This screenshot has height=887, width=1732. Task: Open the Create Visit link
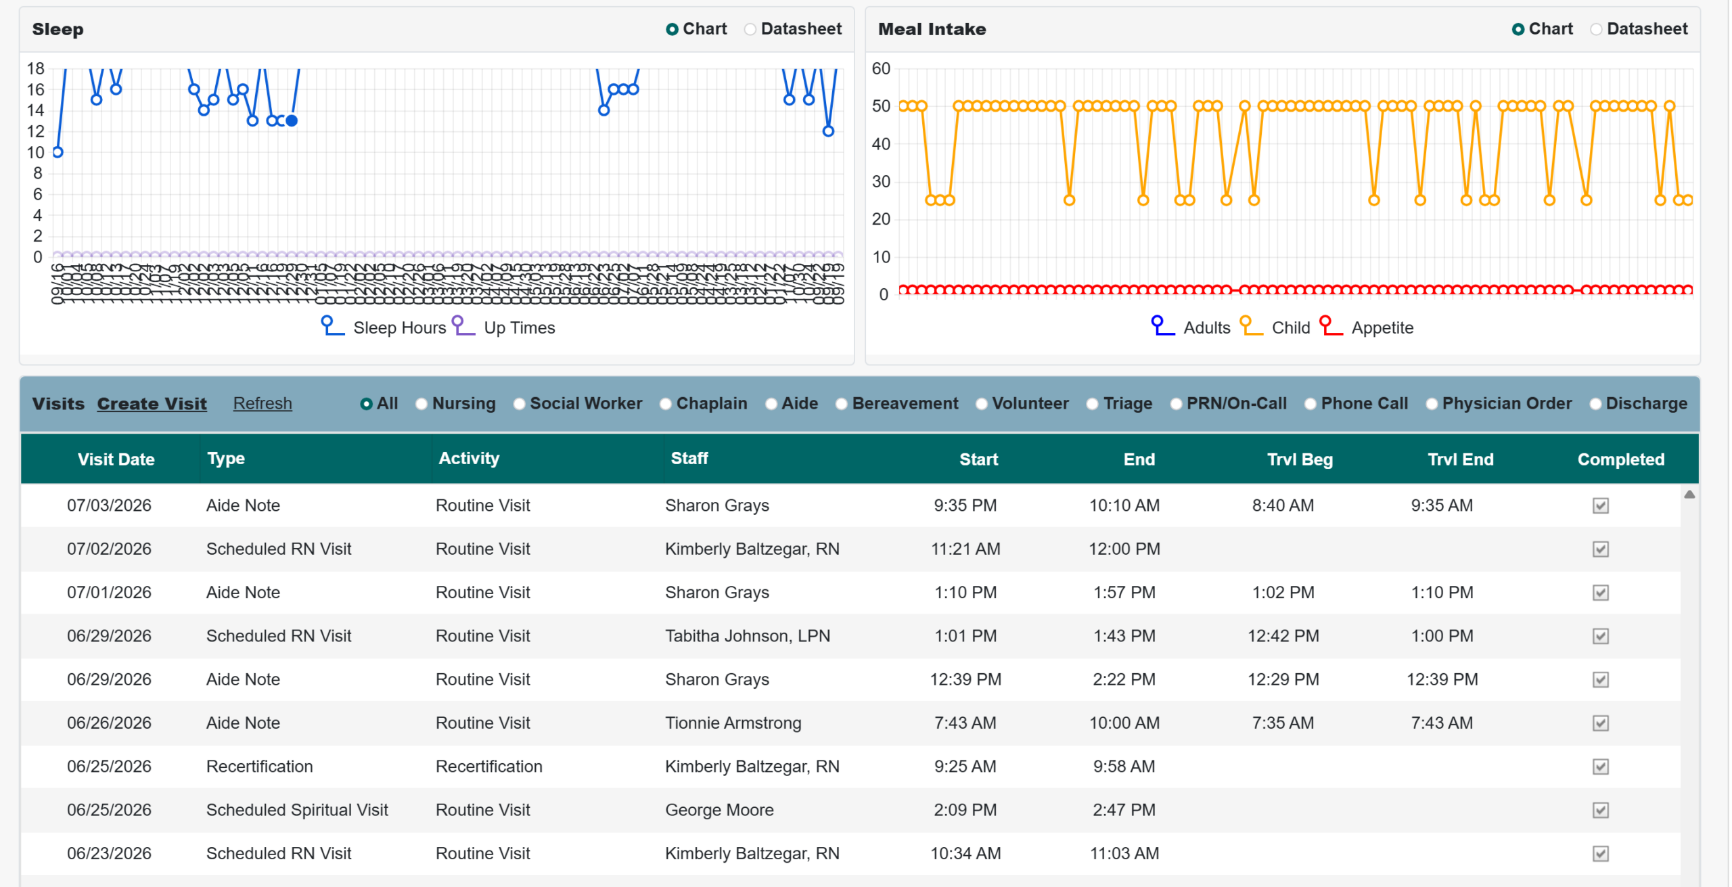[x=152, y=404]
